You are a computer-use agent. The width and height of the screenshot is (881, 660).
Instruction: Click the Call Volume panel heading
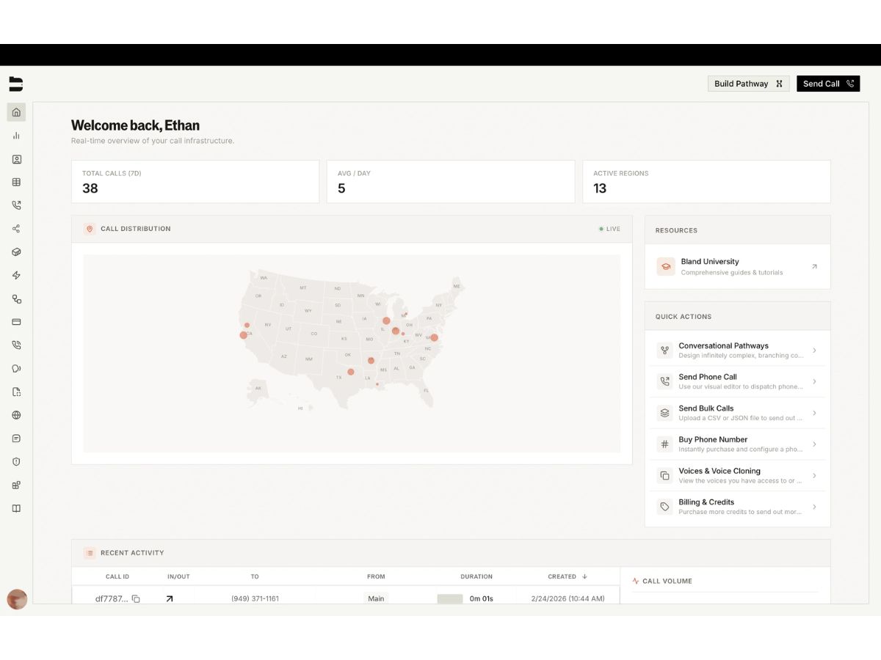667,581
